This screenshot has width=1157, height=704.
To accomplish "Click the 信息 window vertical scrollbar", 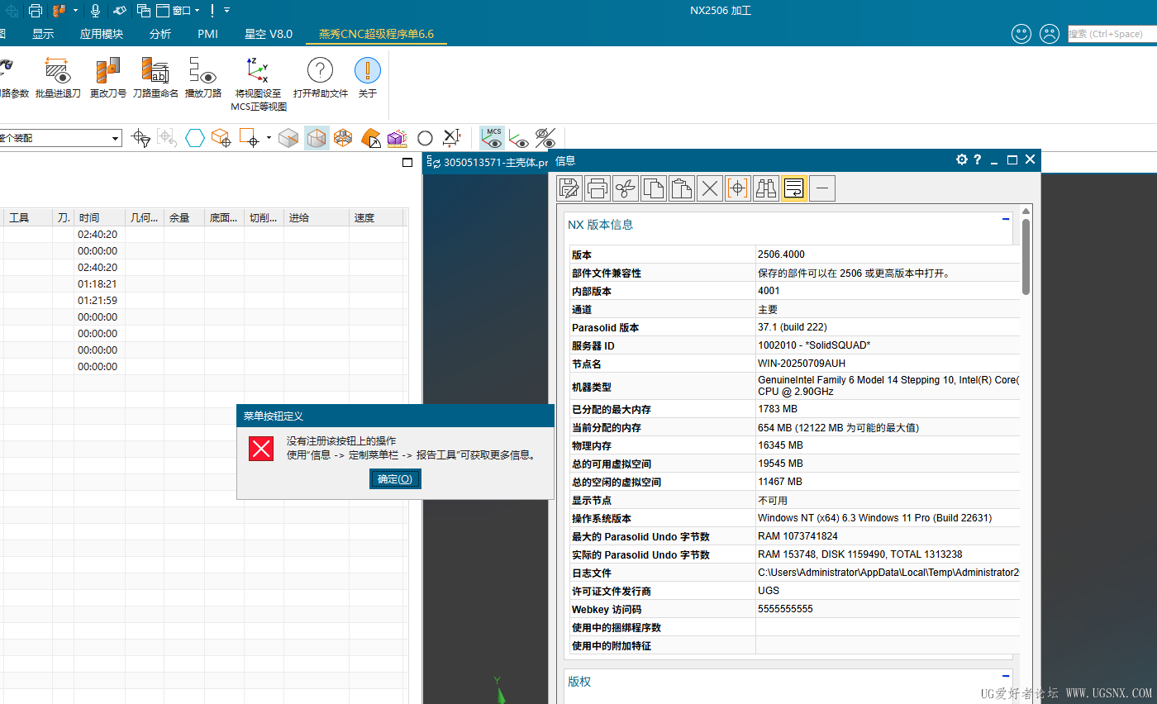I will 1026,257.
